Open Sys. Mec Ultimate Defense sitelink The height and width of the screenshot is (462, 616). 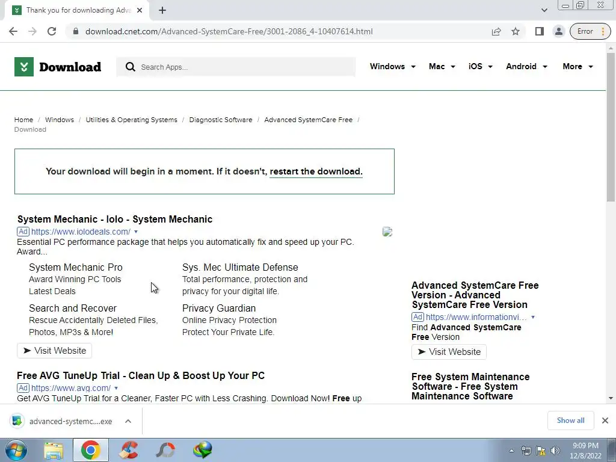coord(240,268)
